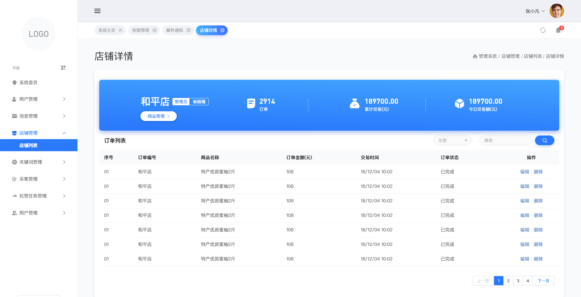This screenshot has height=297, width=581.
Task: Open the notification bell
Action: coord(558,30)
